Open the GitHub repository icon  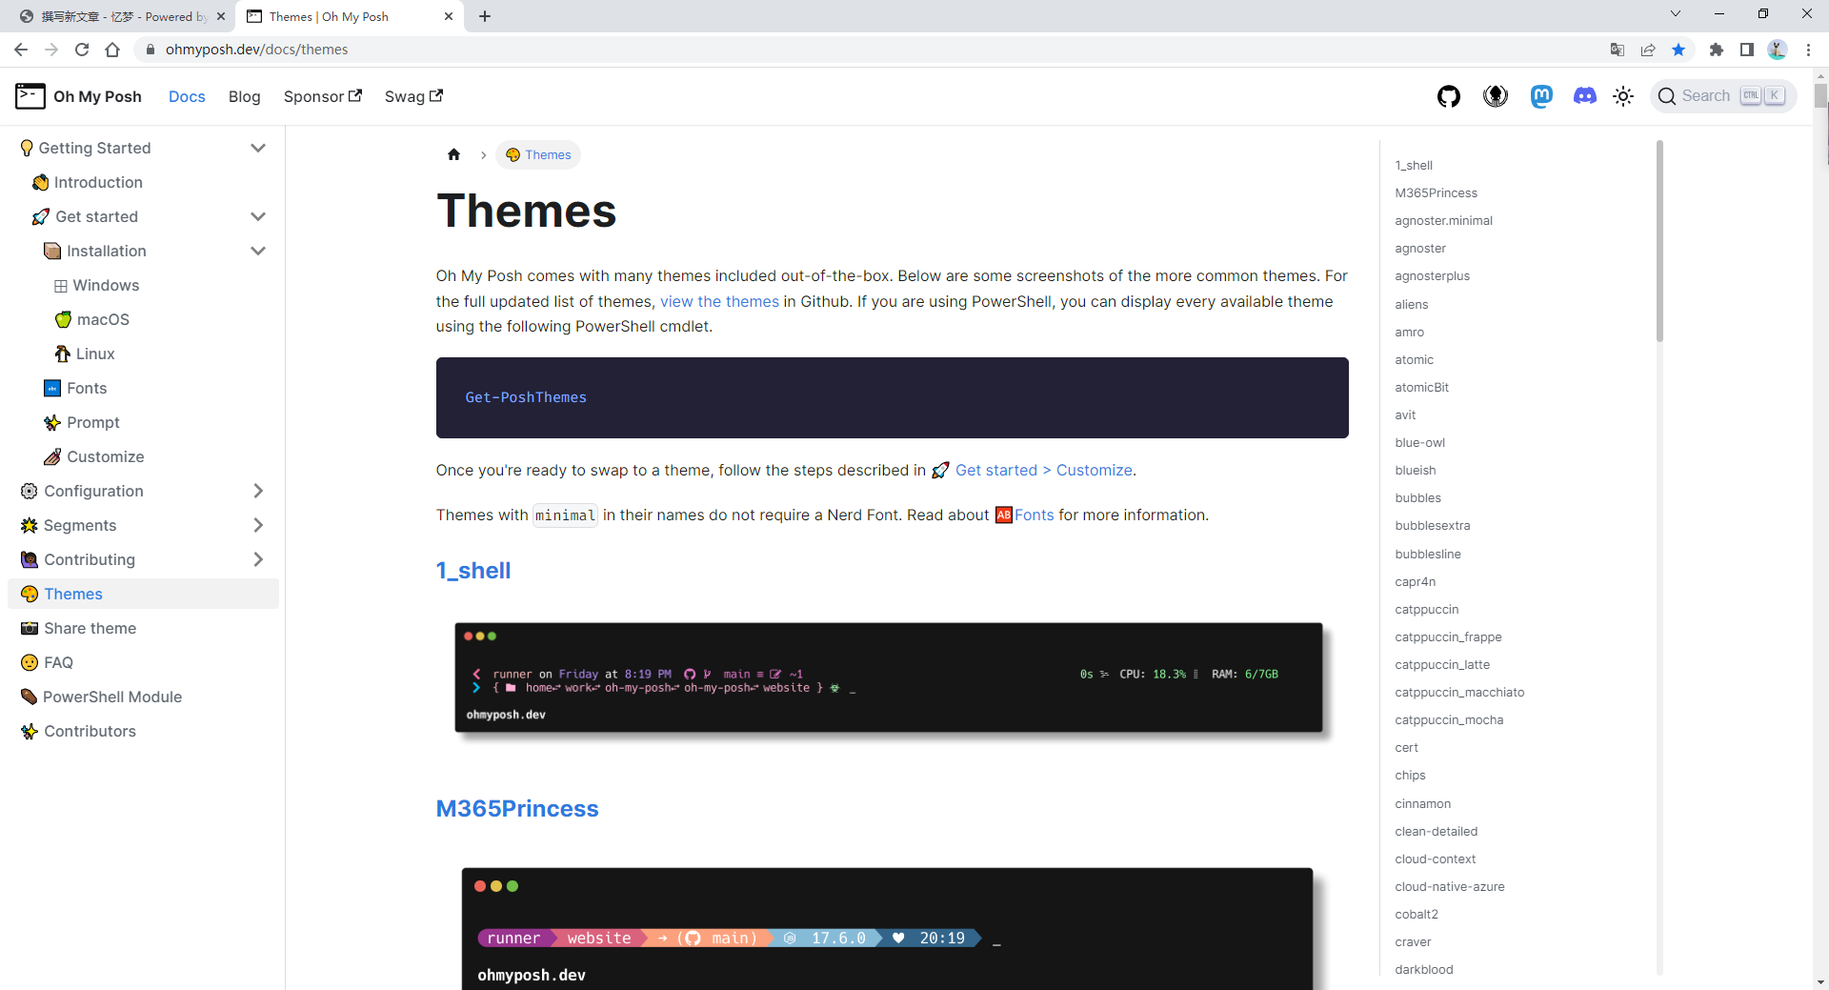(x=1449, y=96)
